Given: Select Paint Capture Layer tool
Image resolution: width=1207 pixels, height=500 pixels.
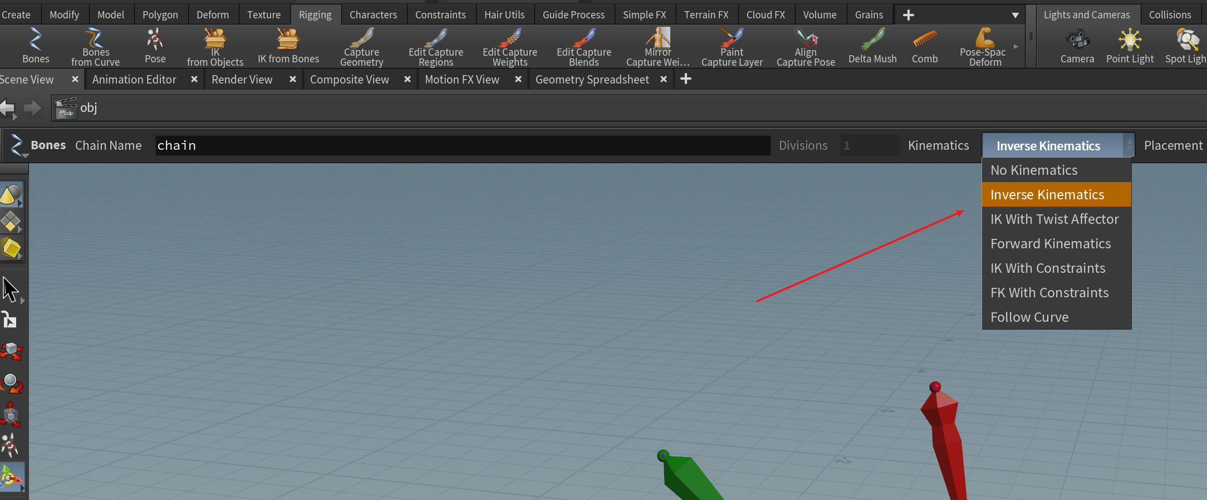Looking at the screenshot, I should point(732,47).
